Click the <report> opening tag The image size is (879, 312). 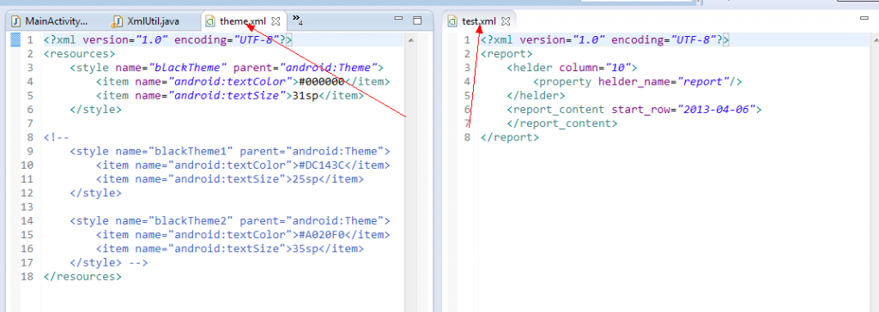506,54
